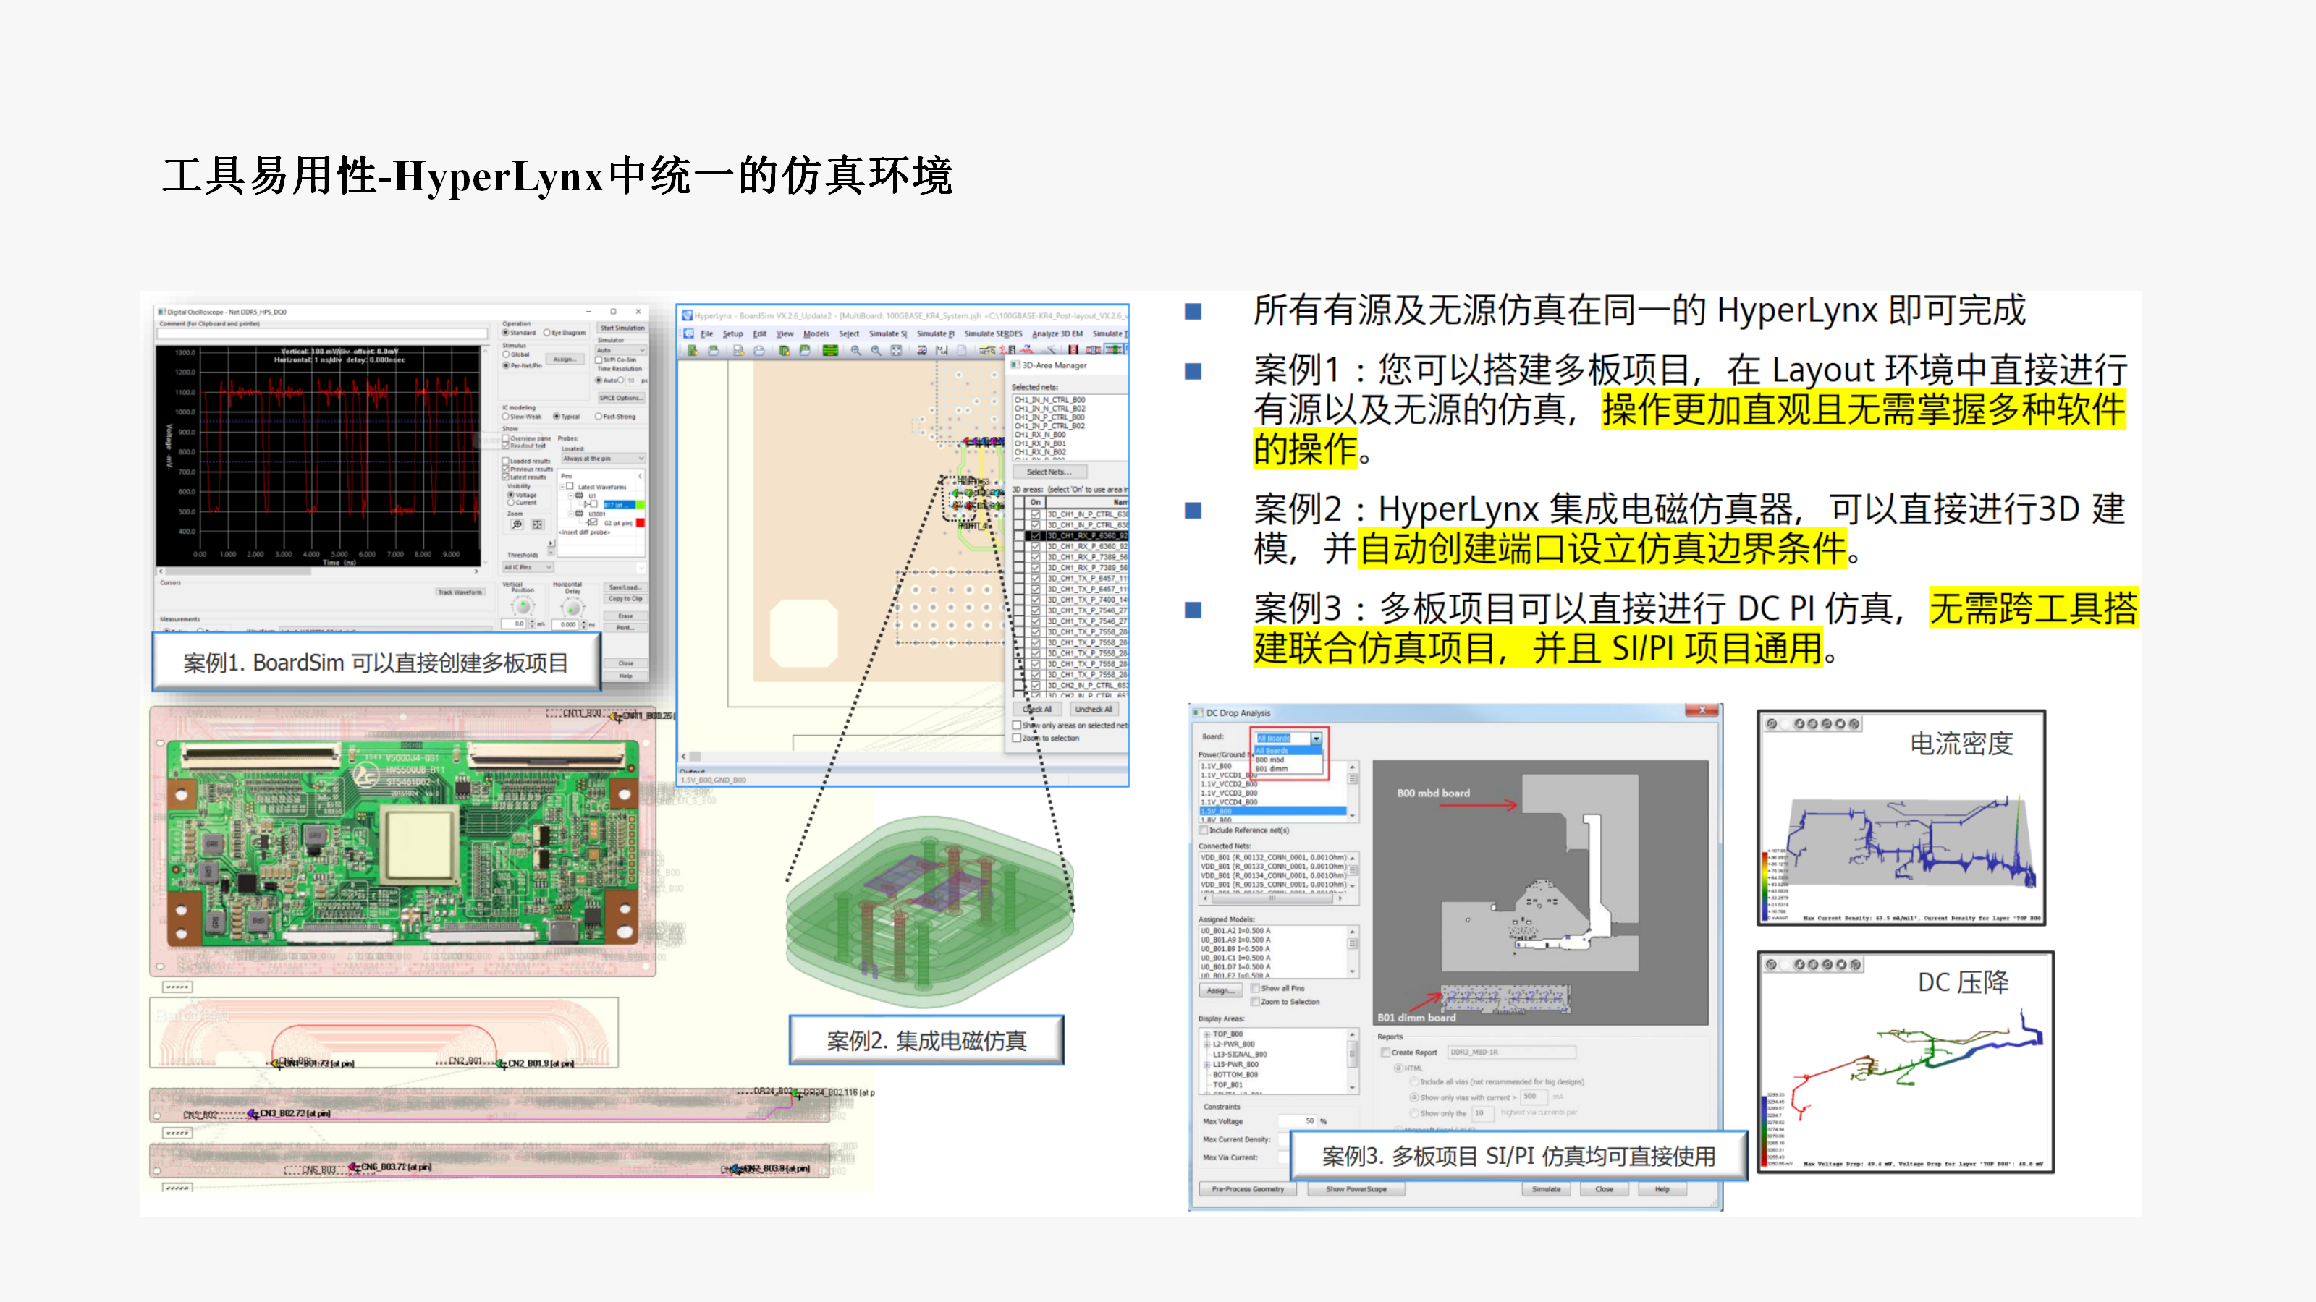Click the zoom-in magnifier icon in HyperLynx toolbar
This screenshot has height=1302, width=2316.
pyautogui.click(x=856, y=352)
